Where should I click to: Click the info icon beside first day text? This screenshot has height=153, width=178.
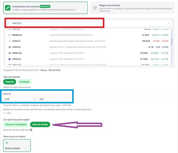[31, 130]
